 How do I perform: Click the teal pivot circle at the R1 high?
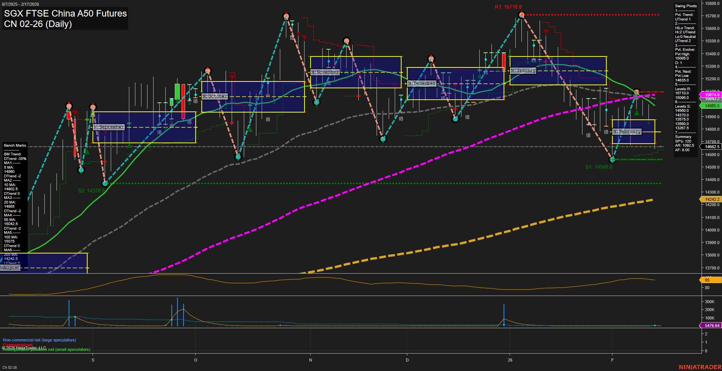pos(521,14)
